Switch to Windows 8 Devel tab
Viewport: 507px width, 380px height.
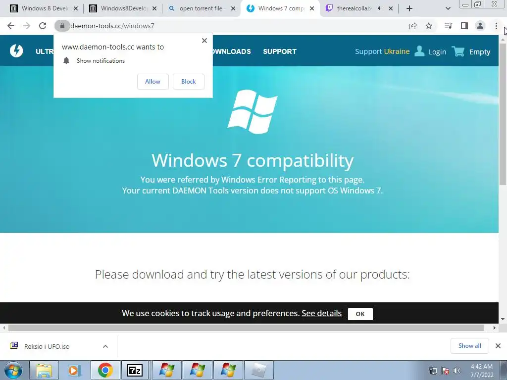[x=45, y=8]
